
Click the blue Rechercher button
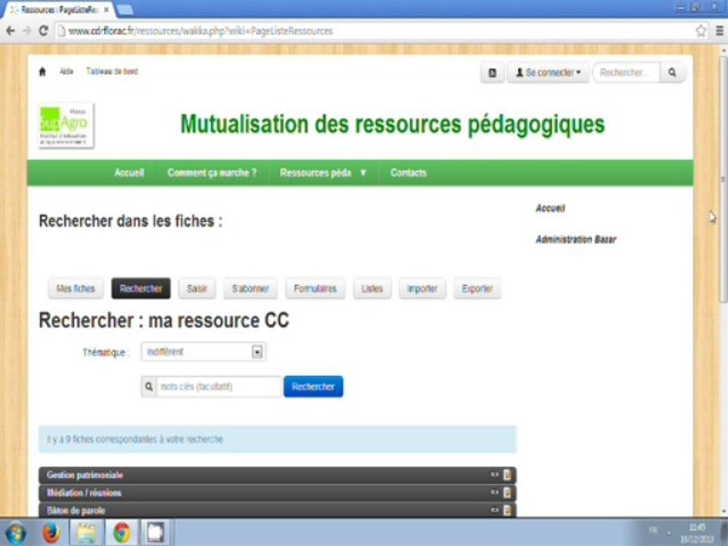coord(313,387)
